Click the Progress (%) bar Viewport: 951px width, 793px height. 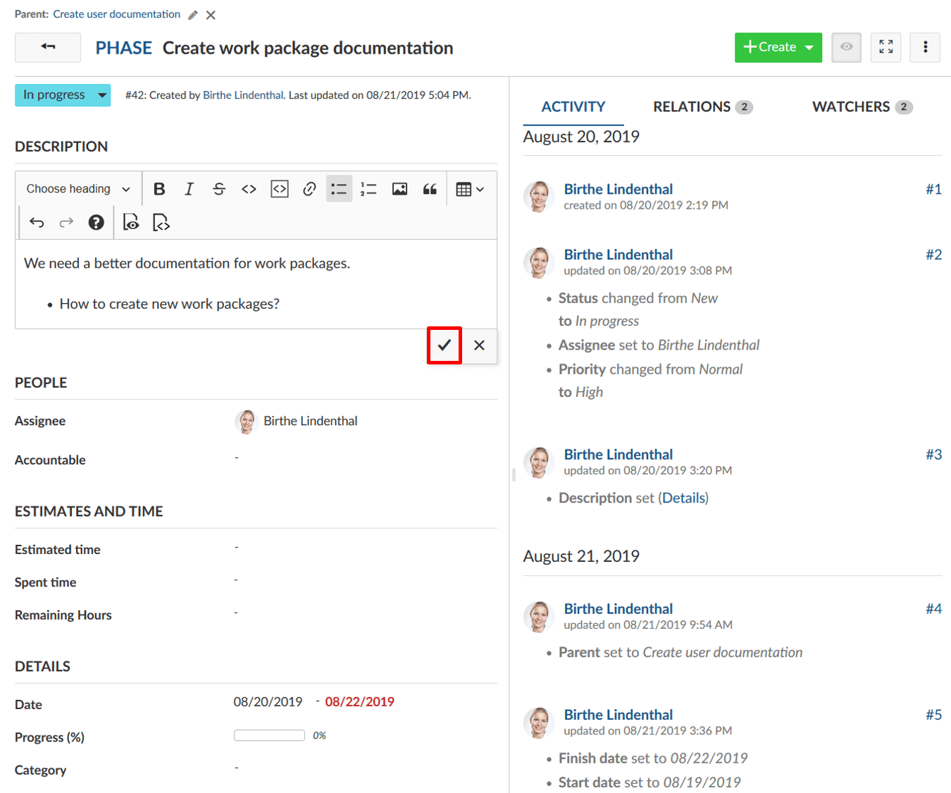coord(269,735)
